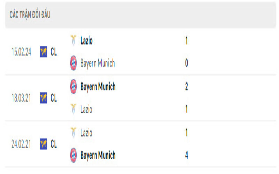
Task: Click the Lazio crest in the 15.02.24 match
Action: pyautogui.click(x=73, y=40)
